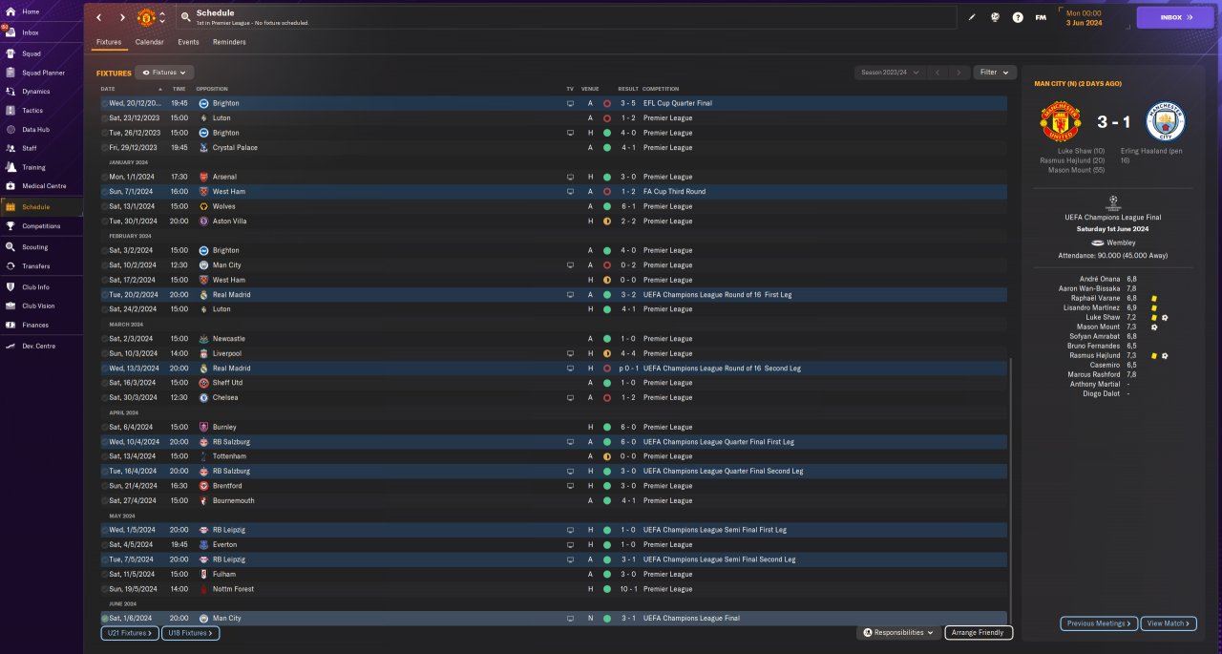Image resolution: width=1222 pixels, height=654 pixels.
Task: Click Marcus Rashford in the ratings list
Action: tap(1094, 374)
